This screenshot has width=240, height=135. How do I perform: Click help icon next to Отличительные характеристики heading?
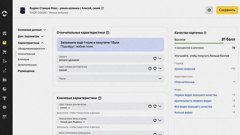coord(107,32)
